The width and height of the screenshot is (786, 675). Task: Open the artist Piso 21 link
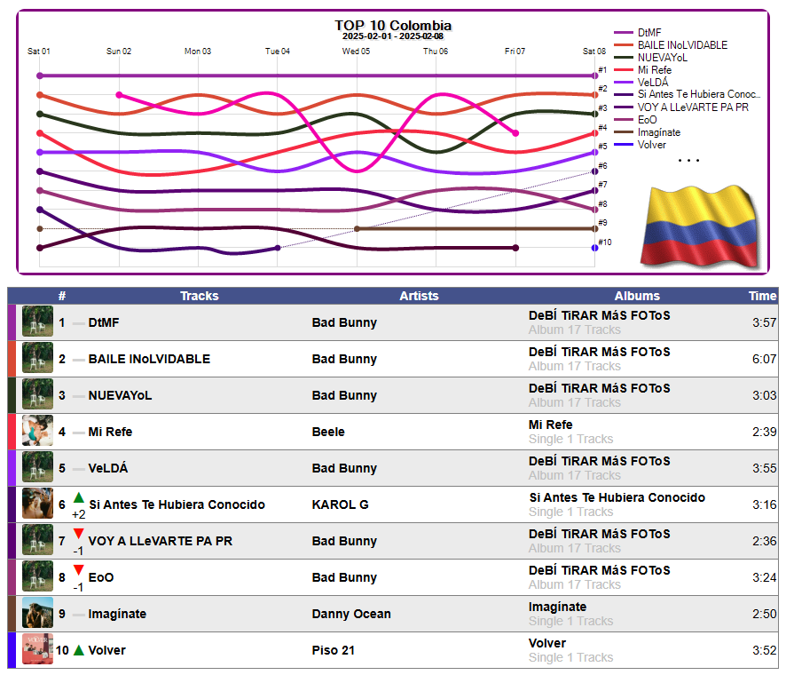point(334,650)
